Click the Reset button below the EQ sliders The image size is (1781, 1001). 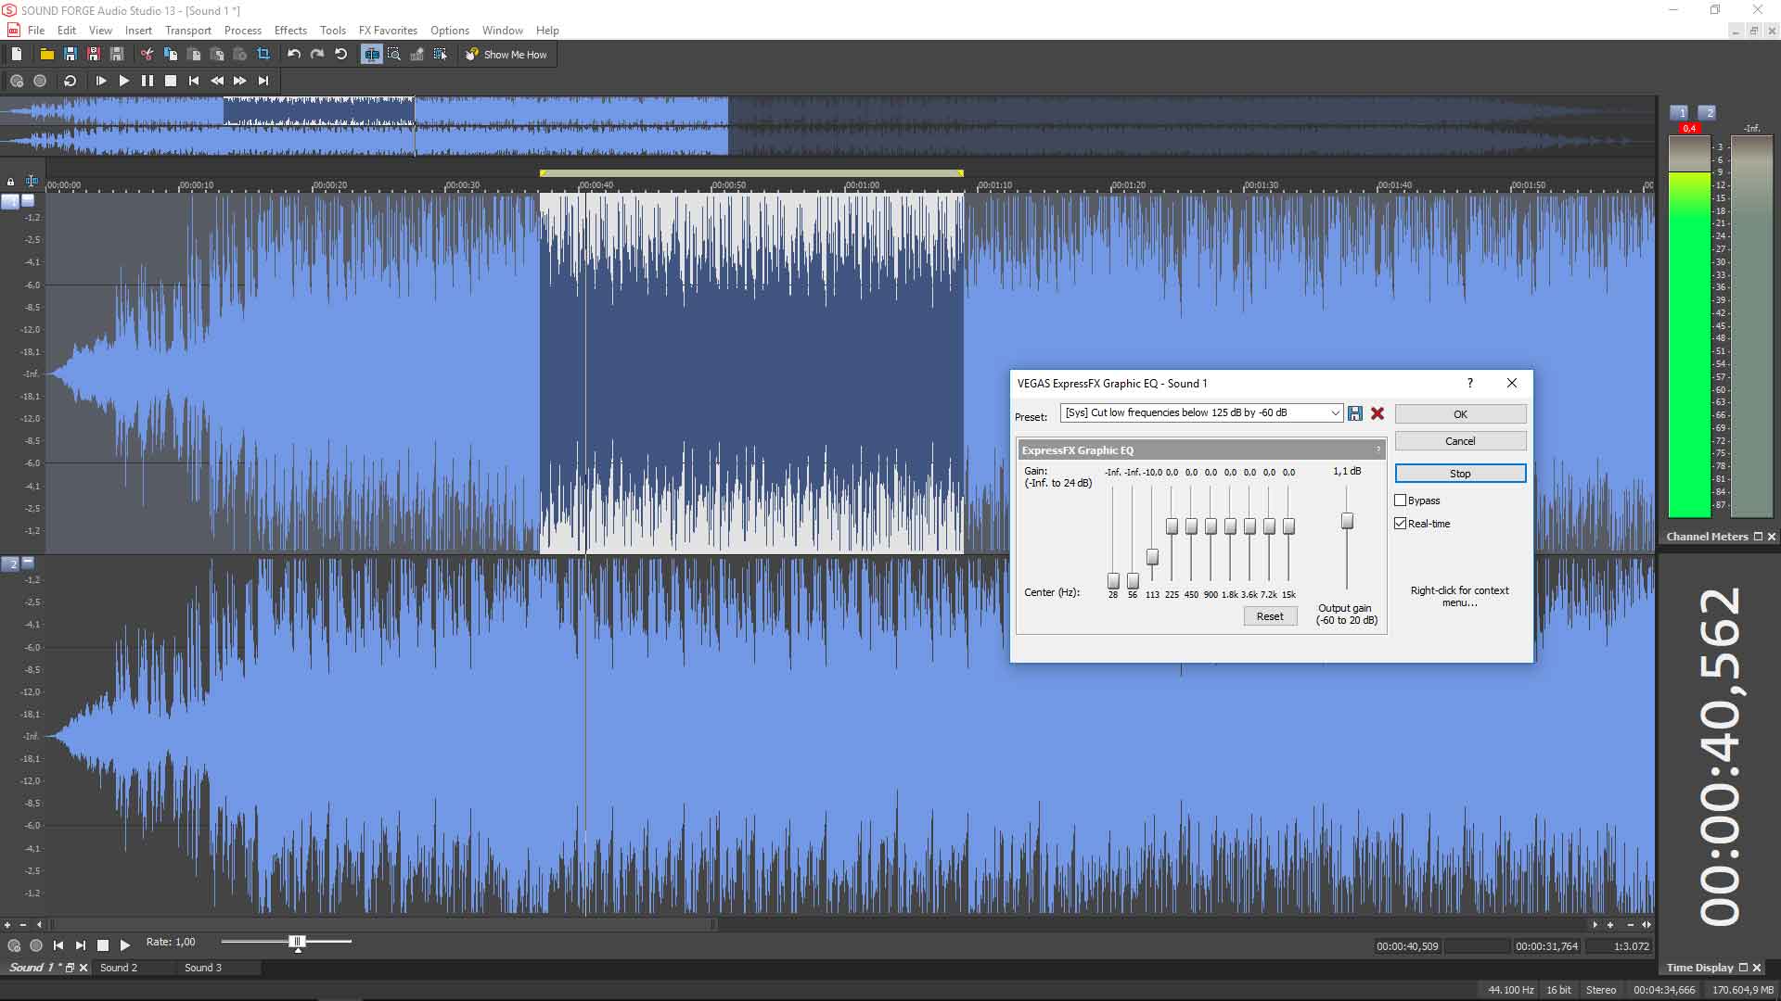pos(1270,615)
